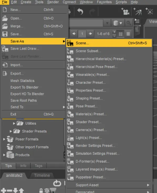Open the Create menu

tap(26, 2)
